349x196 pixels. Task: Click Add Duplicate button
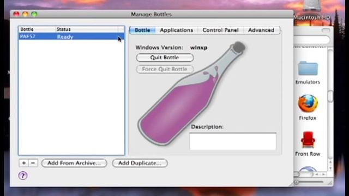(140, 163)
